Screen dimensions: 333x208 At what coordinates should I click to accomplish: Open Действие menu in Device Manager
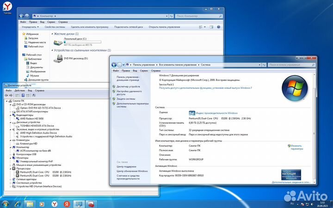19,91
